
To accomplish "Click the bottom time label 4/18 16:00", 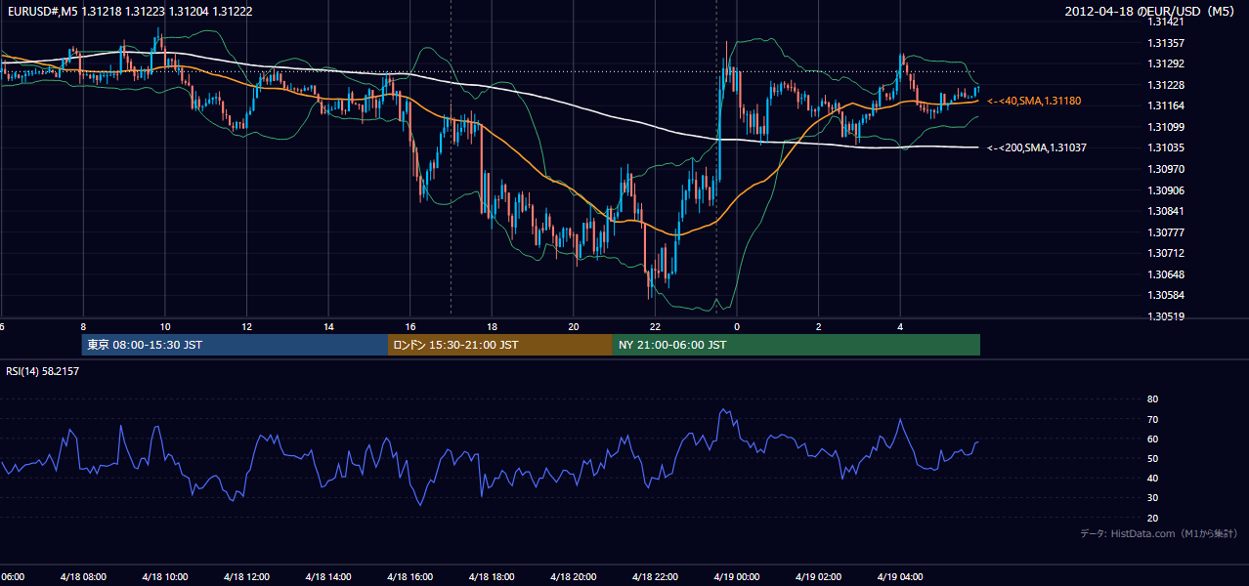I will click(409, 576).
